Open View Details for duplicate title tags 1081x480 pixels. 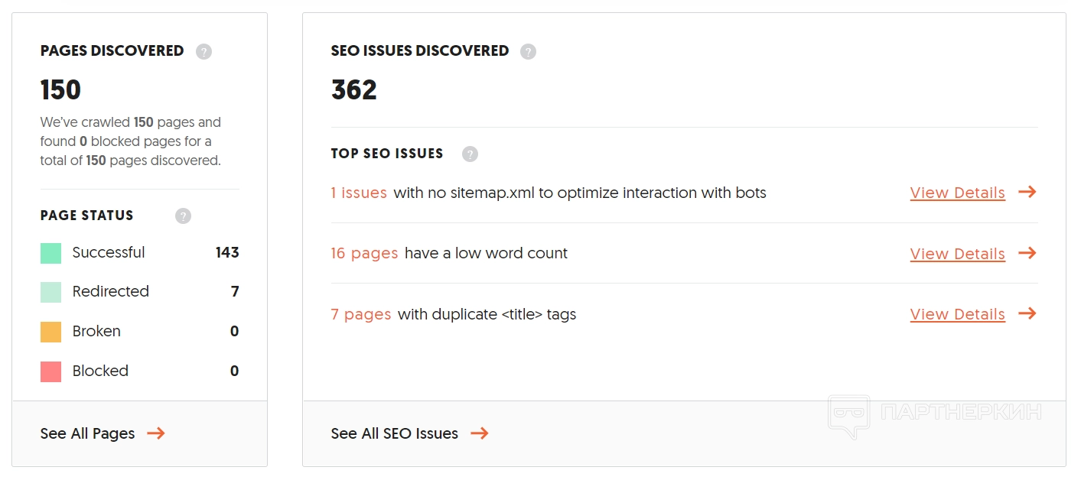tap(957, 314)
